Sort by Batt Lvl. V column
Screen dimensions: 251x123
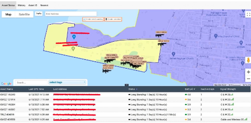190,89
